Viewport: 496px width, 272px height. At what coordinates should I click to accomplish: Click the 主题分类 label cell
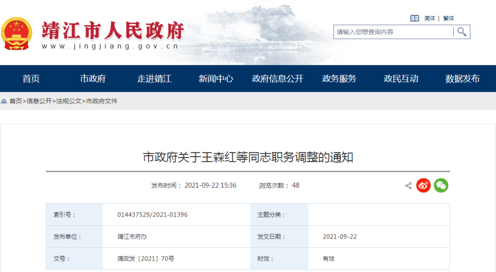(279, 215)
